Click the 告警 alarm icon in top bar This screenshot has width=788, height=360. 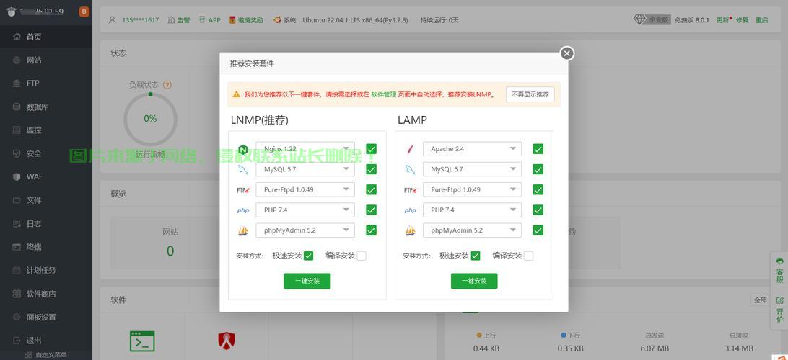click(x=171, y=20)
